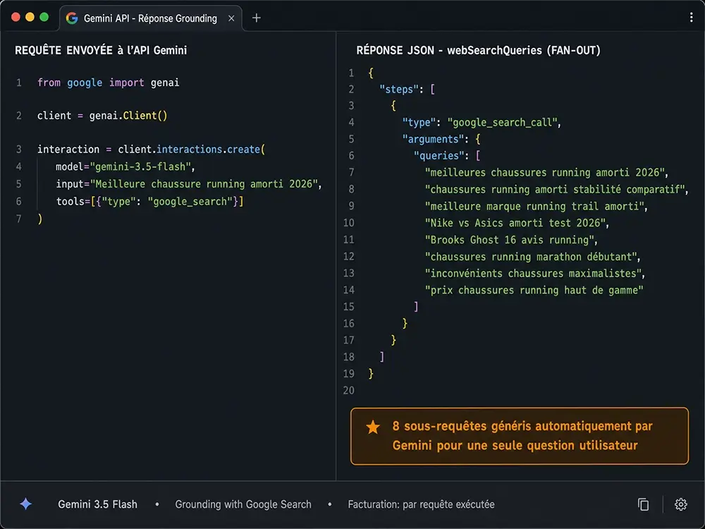Click the RÉPONSE JSON webSearchQueries heading

coord(479,50)
